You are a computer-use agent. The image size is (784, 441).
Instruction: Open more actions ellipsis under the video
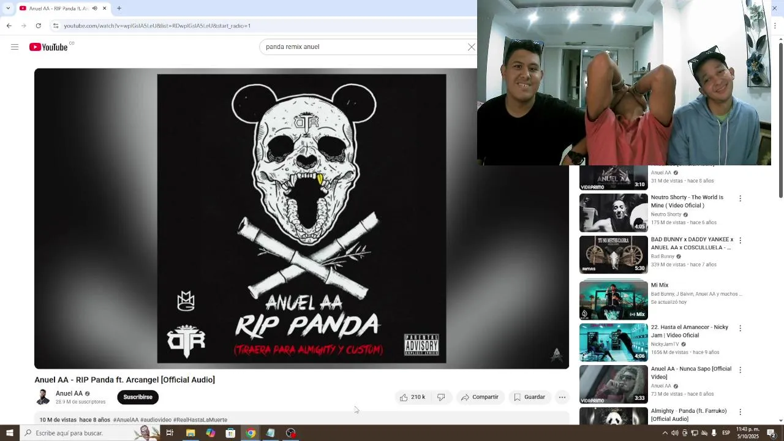pyautogui.click(x=562, y=398)
